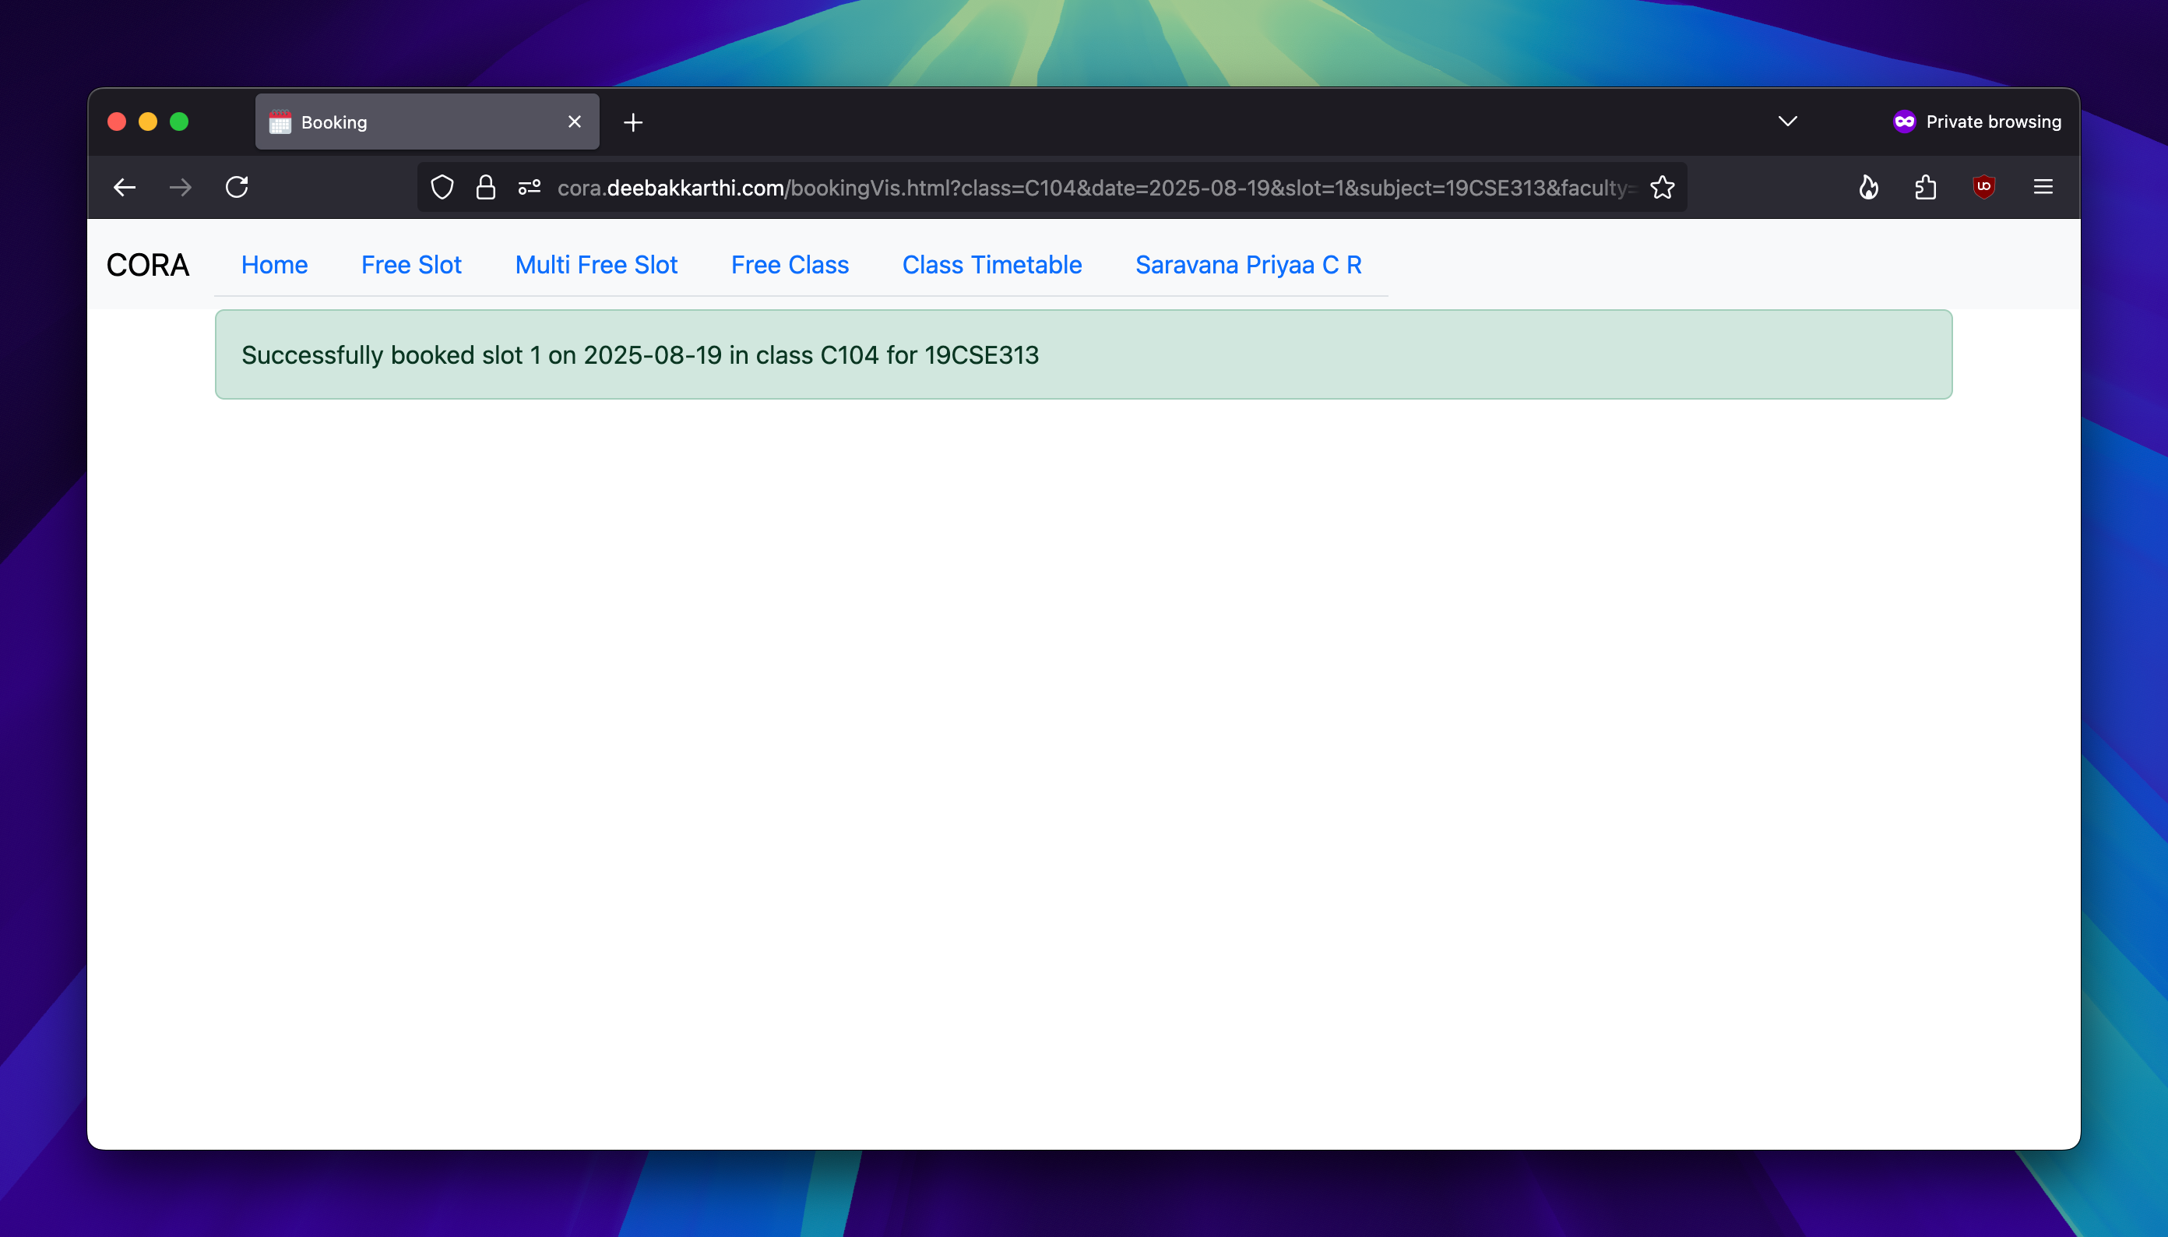Open Saravana Priyaa C R profile link

point(1248,265)
